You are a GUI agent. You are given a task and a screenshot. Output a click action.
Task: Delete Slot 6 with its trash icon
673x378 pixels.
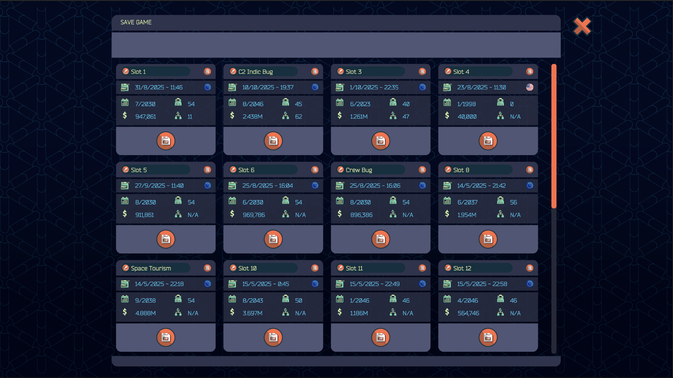315,170
